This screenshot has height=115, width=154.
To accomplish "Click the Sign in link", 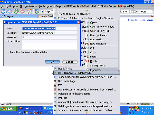I will pos(150,20).
